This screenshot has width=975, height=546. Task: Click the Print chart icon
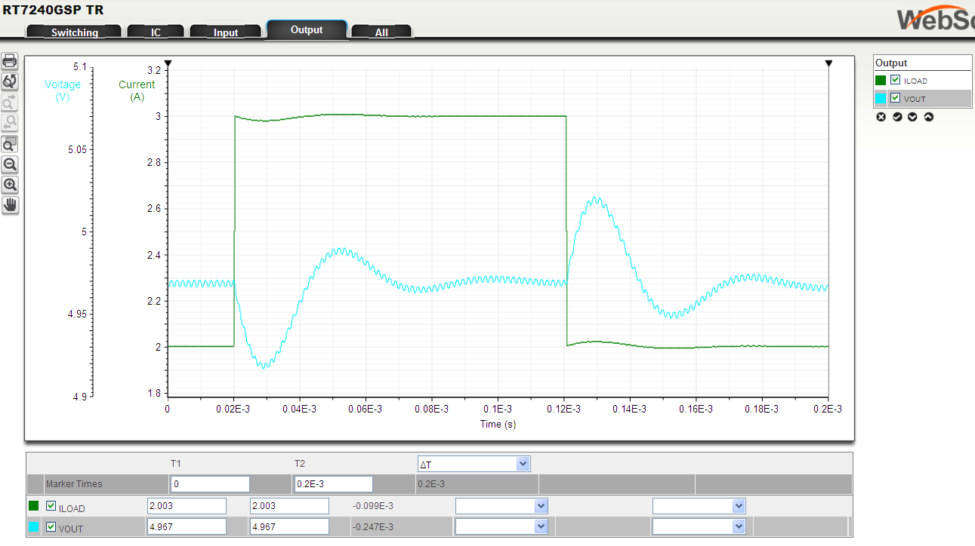(x=10, y=60)
